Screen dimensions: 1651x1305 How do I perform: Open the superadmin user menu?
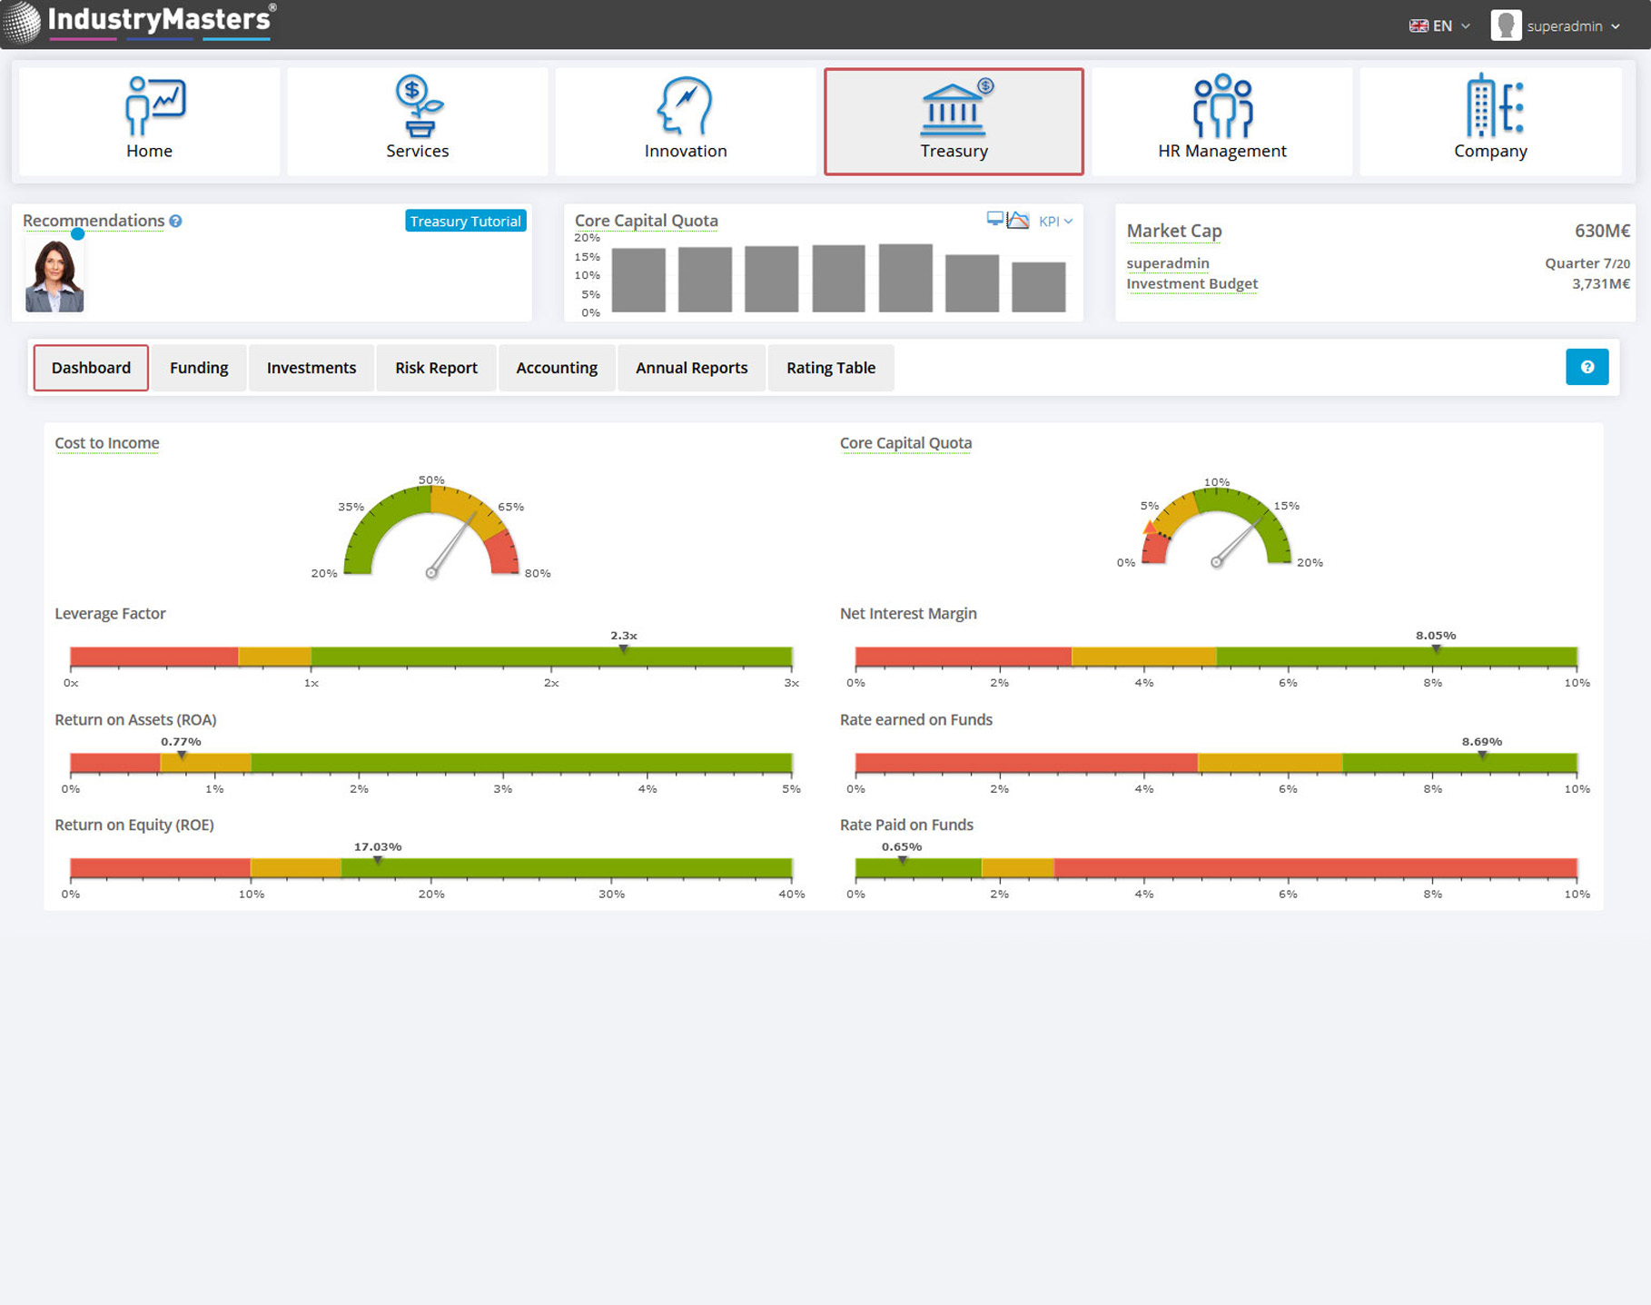[1557, 25]
